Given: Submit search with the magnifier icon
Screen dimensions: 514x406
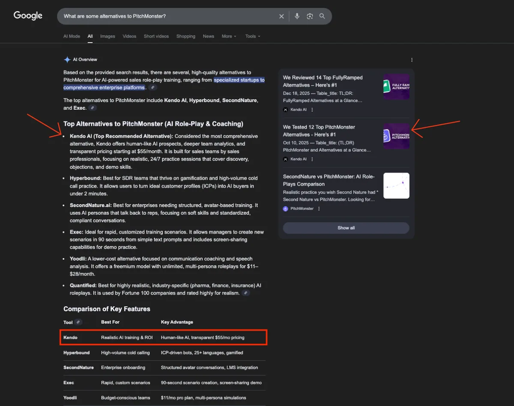Looking at the screenshot, I should (322, 16).
